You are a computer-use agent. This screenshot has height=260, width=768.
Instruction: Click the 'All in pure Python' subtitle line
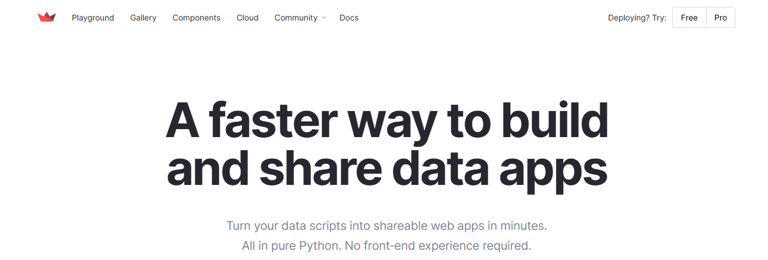click(x=387, y=246)
